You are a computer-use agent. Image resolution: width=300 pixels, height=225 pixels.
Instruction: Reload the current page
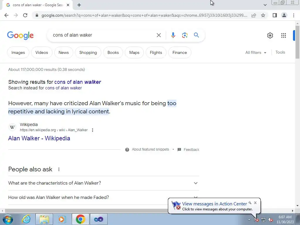tap(25, 15)
